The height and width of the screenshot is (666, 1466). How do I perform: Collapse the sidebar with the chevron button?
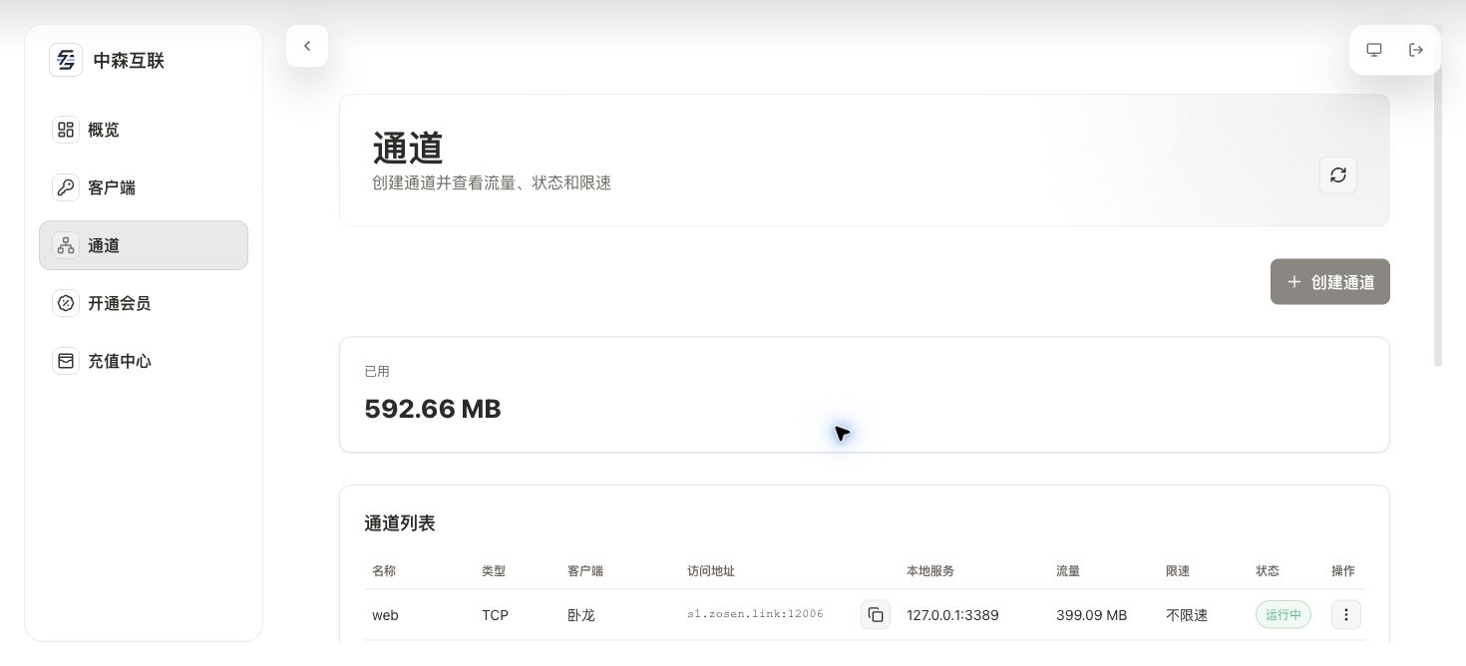pos(307,46)
